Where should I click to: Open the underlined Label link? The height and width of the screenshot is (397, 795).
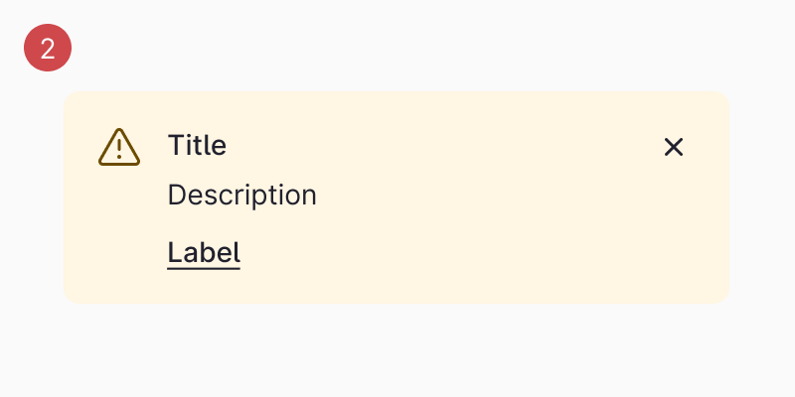pos(204,252)
